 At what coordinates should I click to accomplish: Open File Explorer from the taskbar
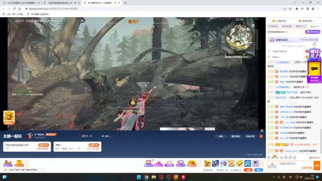pos(154,177)
